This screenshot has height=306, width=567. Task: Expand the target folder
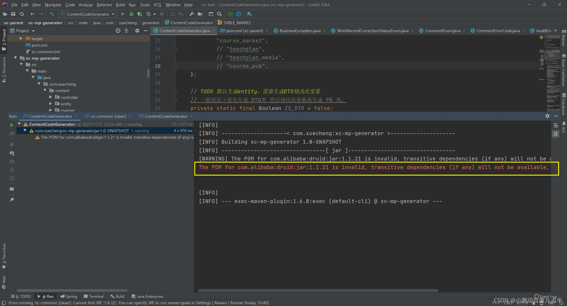pyautogui.click(x=21, y=38)
